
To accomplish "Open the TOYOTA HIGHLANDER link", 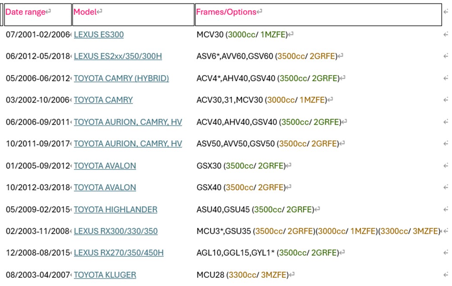I will pos(115,210).
